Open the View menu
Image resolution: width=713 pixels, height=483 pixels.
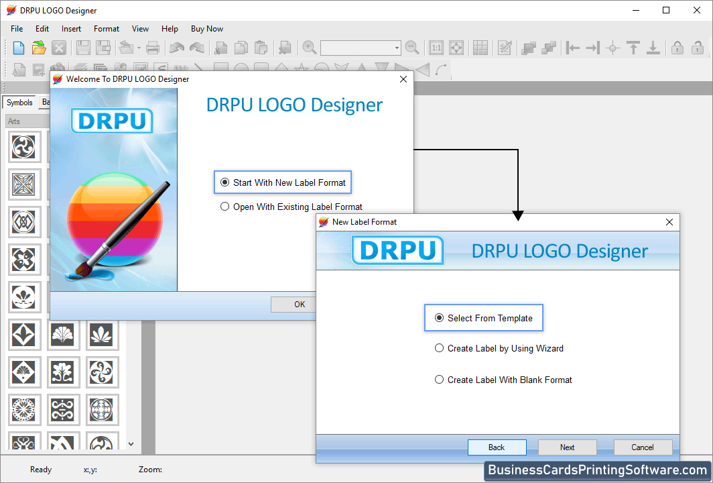[140, 29]
